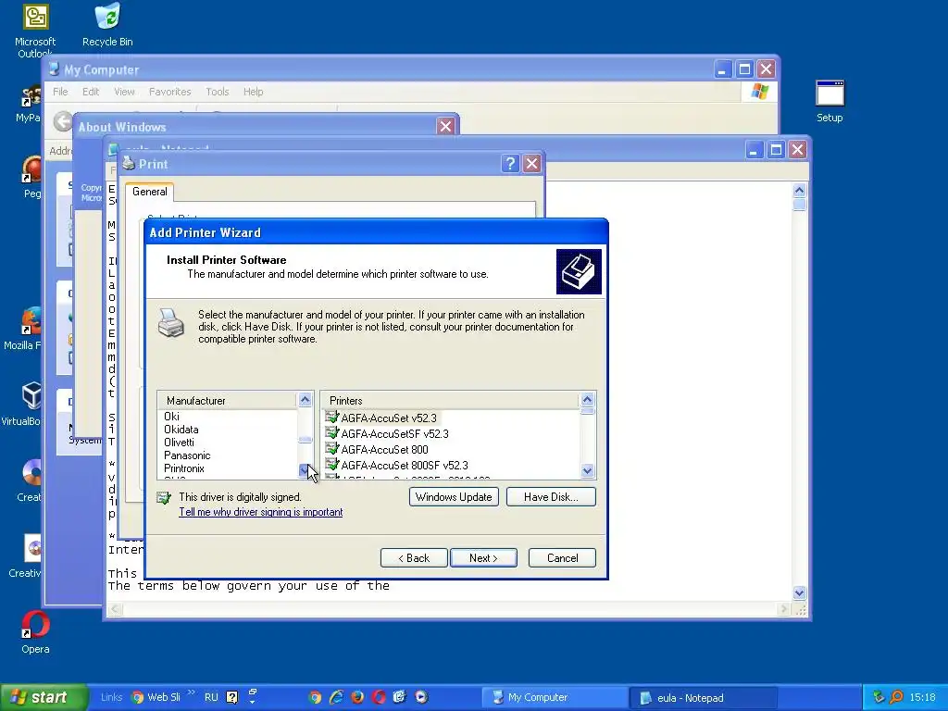Click the Next button in the wizard

(483, 558)
